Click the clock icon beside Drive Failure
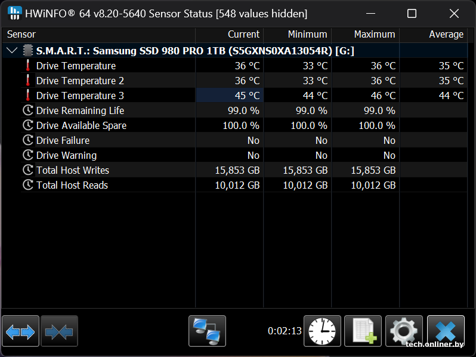Screen dimensions: 476x357 point(28,140)
